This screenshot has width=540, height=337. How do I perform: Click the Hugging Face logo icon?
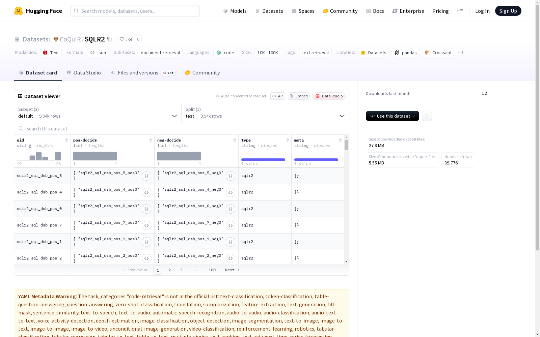[19, 11]
